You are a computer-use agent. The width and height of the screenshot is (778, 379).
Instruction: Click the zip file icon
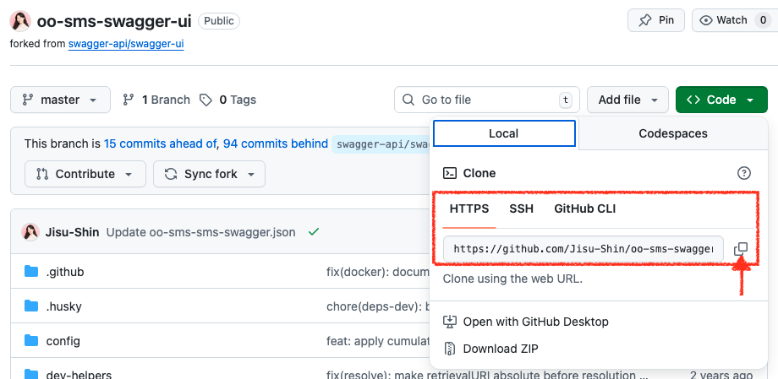450,349
